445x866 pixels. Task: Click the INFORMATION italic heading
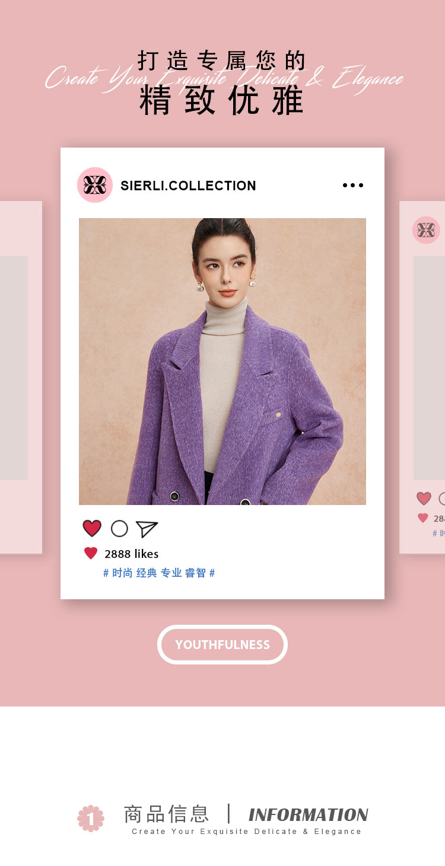tap(309, 815)
